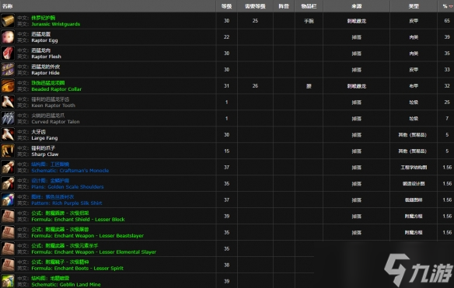The height and width of the screenshot is (288, 454).
Task: Click the Raptor Egg icon
Action: point(8,37)
